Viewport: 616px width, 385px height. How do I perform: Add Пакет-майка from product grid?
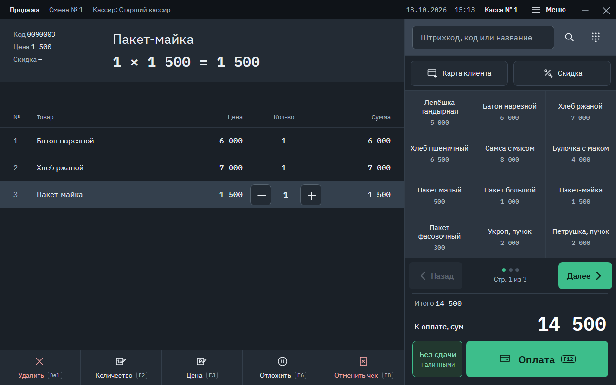click(x=580, y=196)
